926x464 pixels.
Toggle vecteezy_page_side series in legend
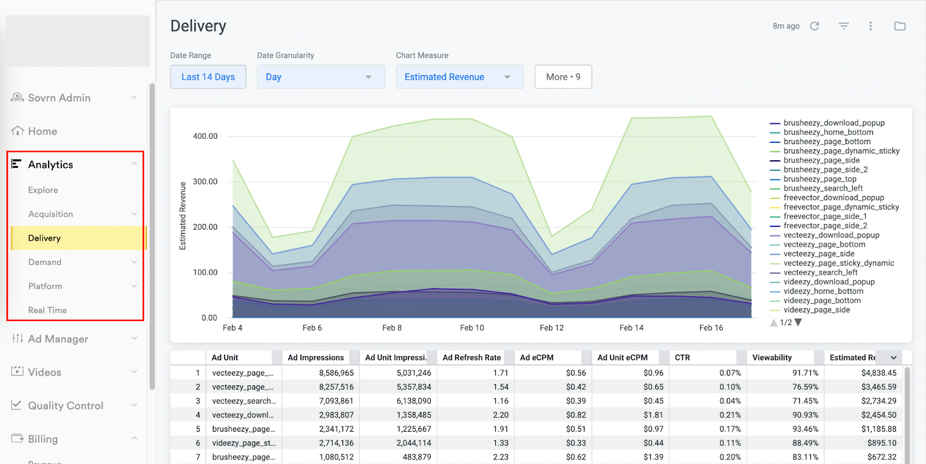coord(818,254)
